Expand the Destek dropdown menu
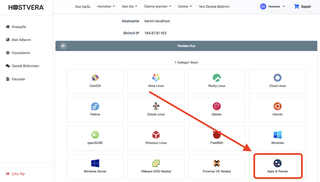Image resolution: width=320 pixels, height=182 pixels. 185,6
